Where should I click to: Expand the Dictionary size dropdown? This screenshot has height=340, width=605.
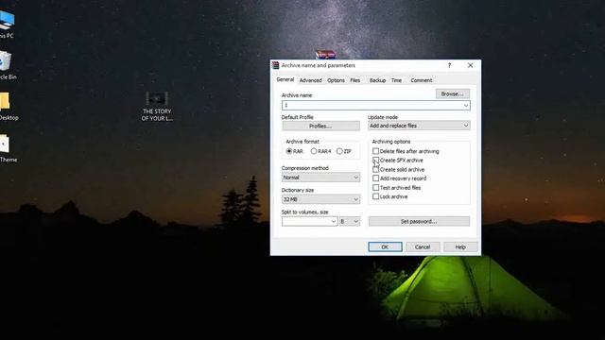320,199
